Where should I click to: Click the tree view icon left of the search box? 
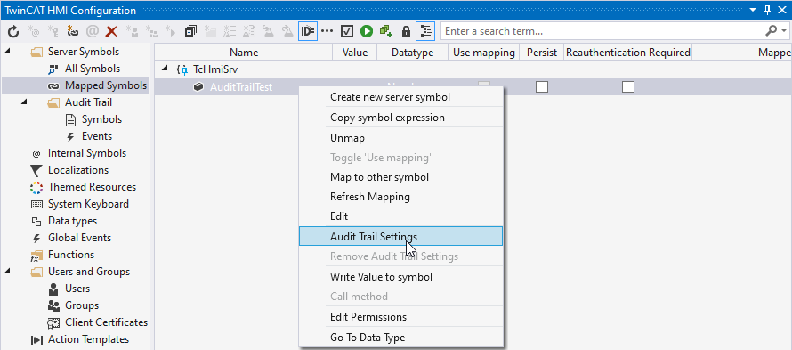[425, 31]
